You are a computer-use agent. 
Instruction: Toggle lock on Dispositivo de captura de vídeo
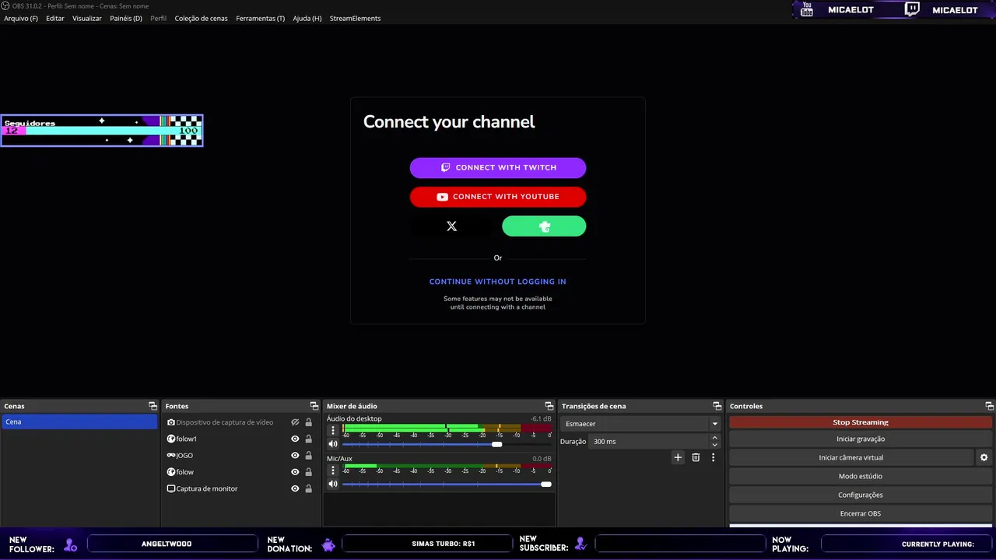[x=309, y=422]
